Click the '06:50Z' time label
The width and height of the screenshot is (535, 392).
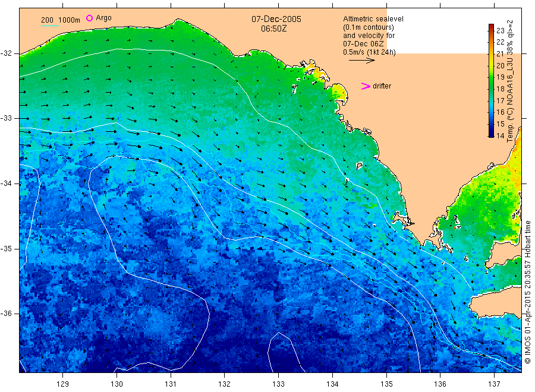[x=274, y=29]
